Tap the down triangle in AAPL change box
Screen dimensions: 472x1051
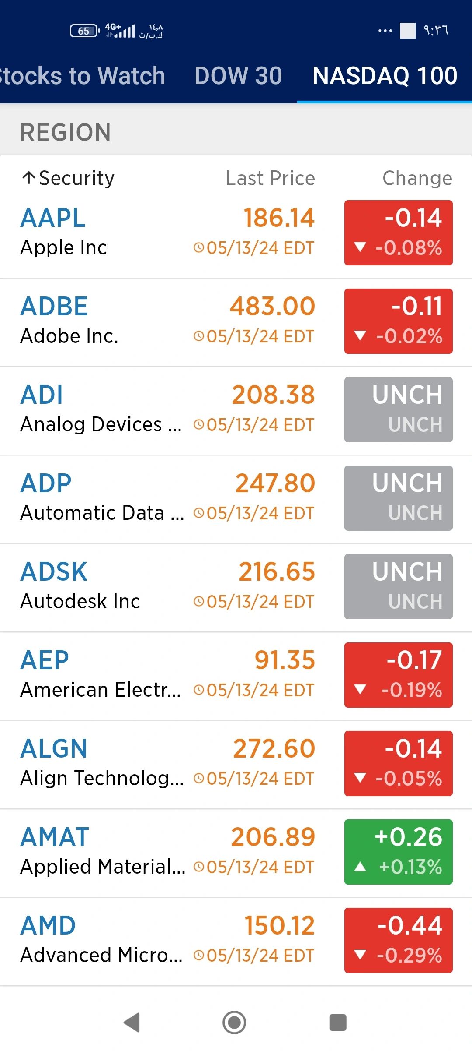click(360, 247)
